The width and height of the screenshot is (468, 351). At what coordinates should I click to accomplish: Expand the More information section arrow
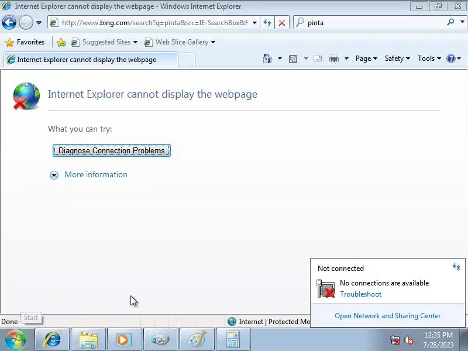(54, 175)
